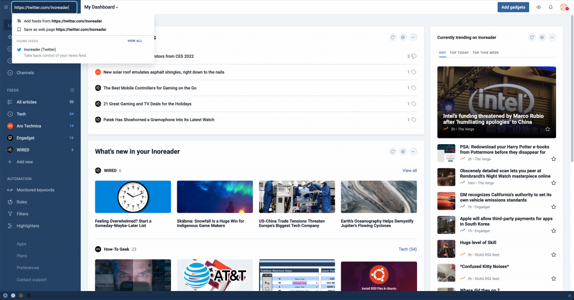
Task: Collapse the What's new gadget with minus button
Action: 413,151
